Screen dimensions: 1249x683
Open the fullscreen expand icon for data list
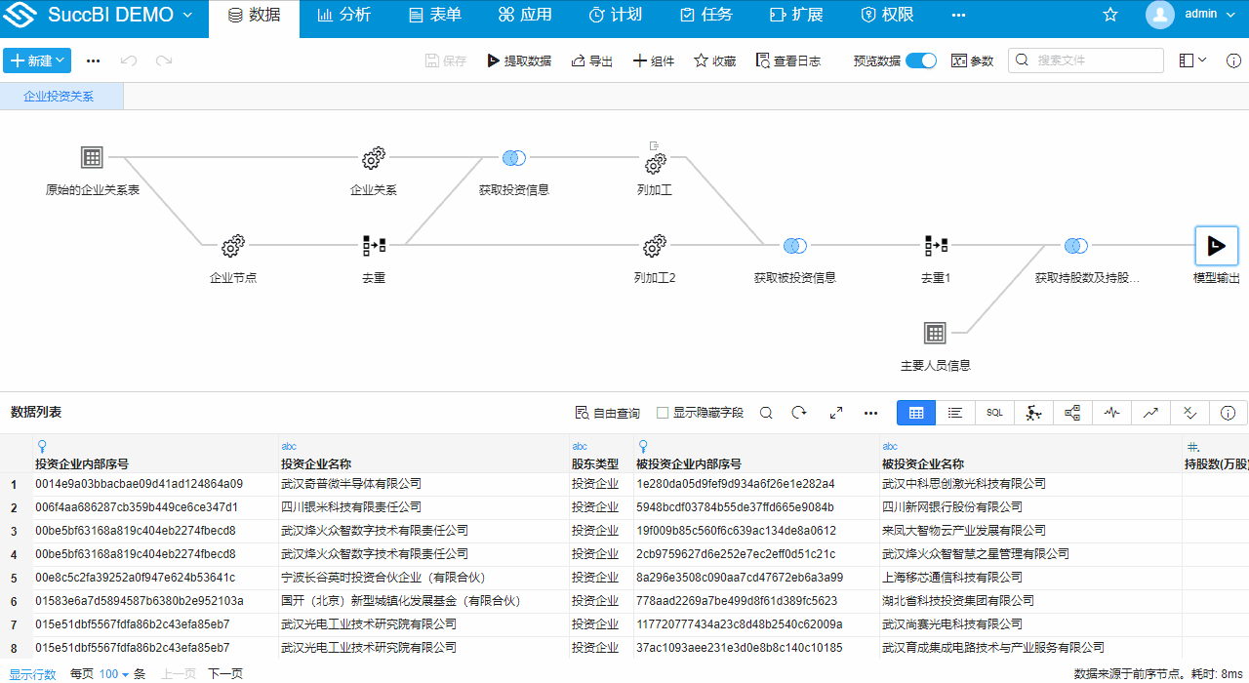click(x=836, y=412)
